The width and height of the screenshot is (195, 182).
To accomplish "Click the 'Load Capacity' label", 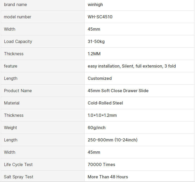I will pyautogui.click(x=18, y=41).
